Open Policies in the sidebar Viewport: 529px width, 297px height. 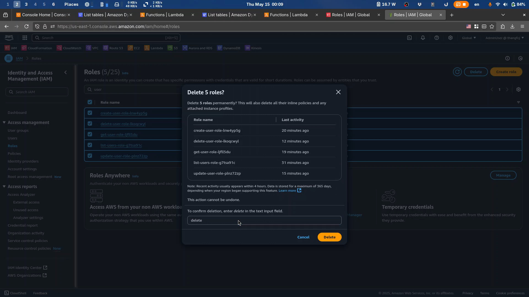pyautogui.click(x=14, y=153)
